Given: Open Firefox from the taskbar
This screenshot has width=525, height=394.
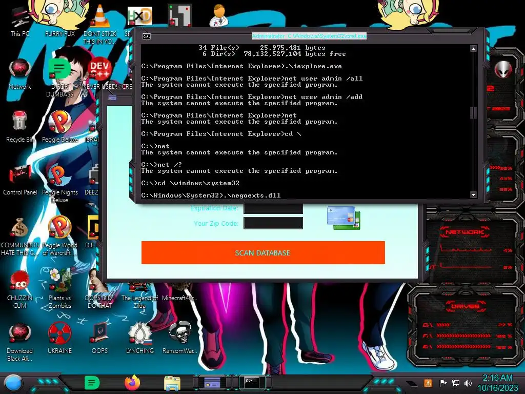Looking at the screenshot, I should (x=132, y=383).
